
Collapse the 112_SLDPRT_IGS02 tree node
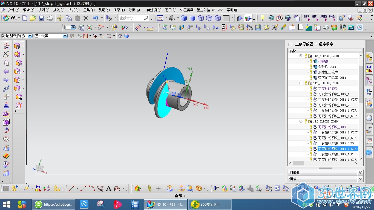click(x=301, y=83)
